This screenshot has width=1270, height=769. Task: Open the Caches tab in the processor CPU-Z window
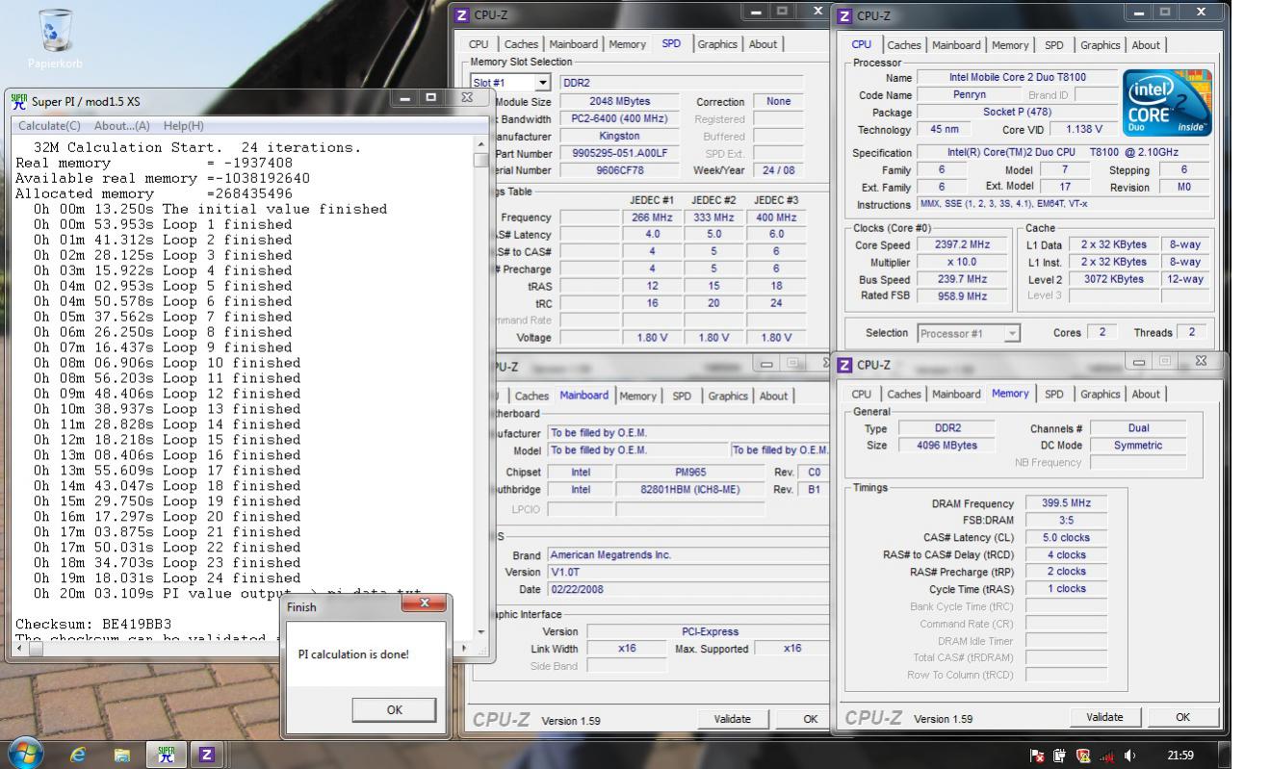point(904,45)
